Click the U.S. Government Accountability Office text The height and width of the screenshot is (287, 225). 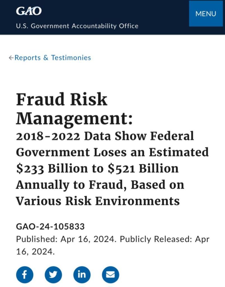point(77,26)
